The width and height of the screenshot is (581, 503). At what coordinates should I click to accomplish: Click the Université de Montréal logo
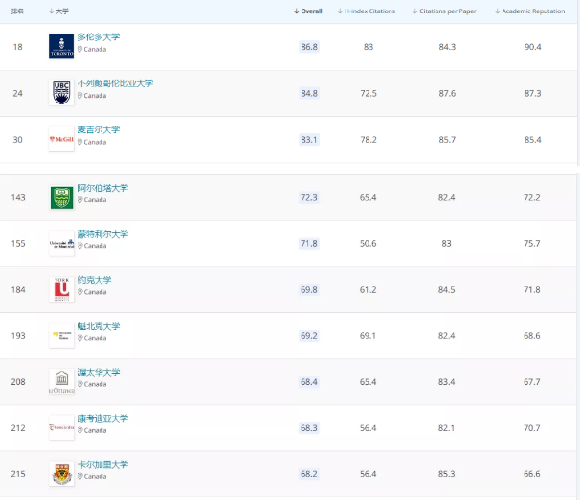(x=61, y=243)
